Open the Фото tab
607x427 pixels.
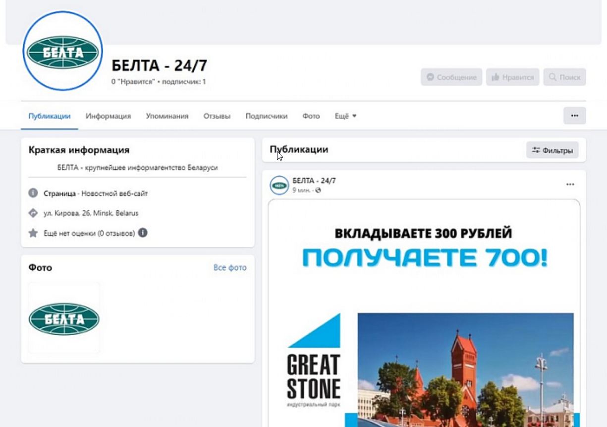coord(311,116)
